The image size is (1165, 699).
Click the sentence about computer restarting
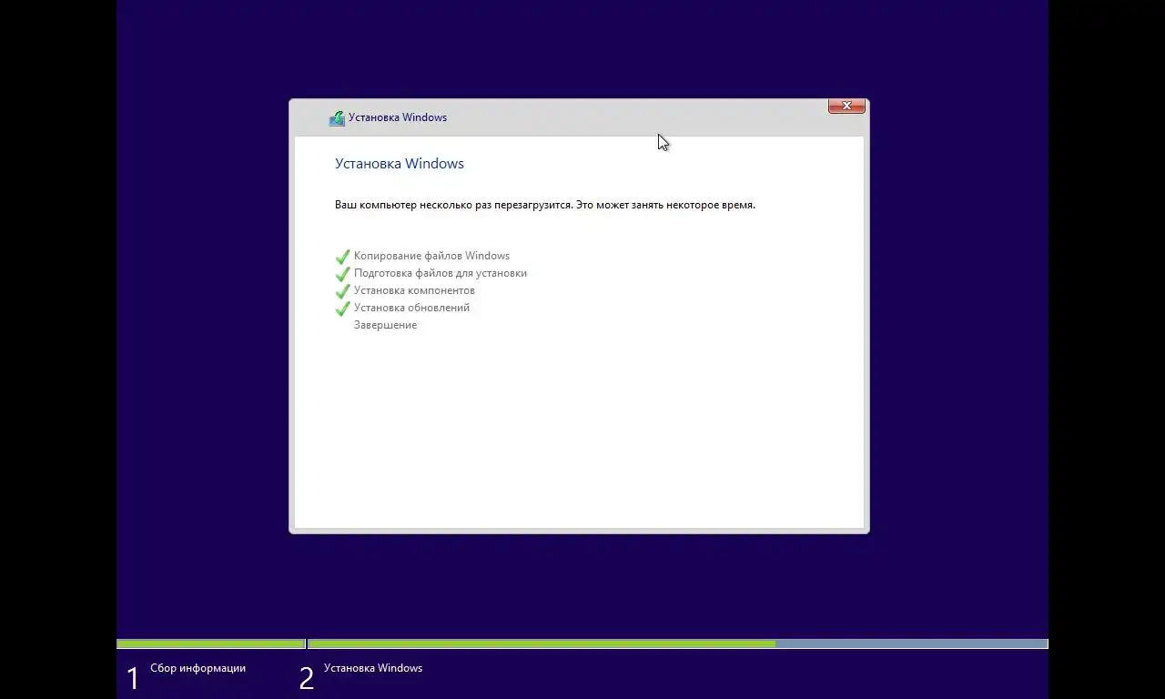coord(545,205)
